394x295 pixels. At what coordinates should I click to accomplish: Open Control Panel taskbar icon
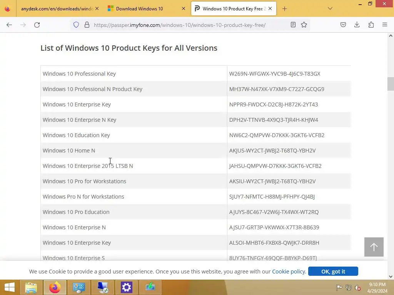(x=78, y=287)
